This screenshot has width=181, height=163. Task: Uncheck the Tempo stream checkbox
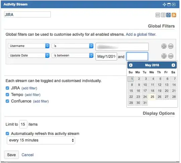7,95
